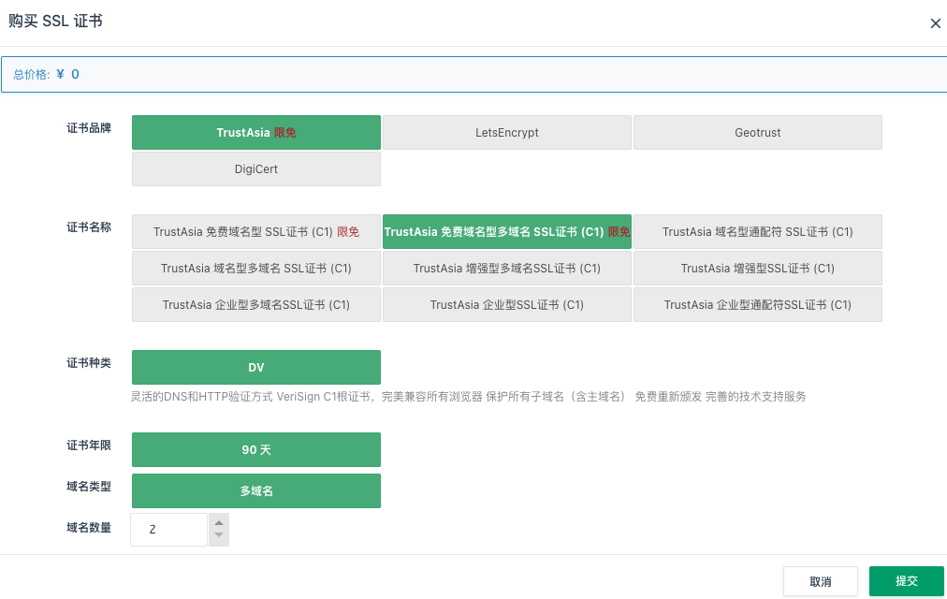Click the 证书名称 label
This screenshot has width=947, height=599.
tap(89, 227)
